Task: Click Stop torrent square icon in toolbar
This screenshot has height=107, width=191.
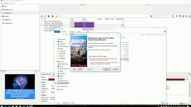Action: (x=60, y=16)
